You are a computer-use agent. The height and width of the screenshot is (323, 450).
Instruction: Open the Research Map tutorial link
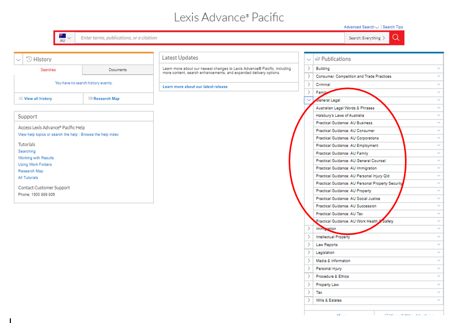point(31,171)
